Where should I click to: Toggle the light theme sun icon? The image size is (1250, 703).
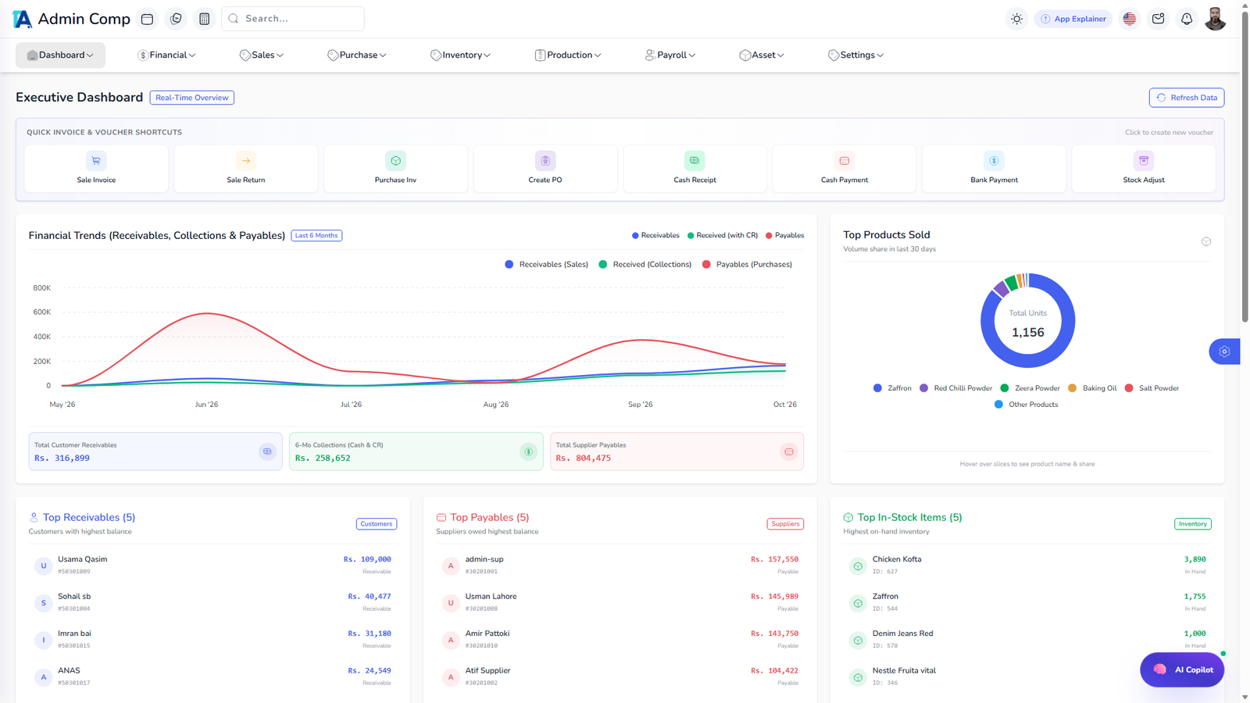[1016, 19]
